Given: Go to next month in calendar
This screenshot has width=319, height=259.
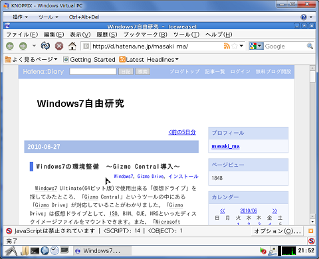Looking at the screenshot, I should click(x=274, y=211).
